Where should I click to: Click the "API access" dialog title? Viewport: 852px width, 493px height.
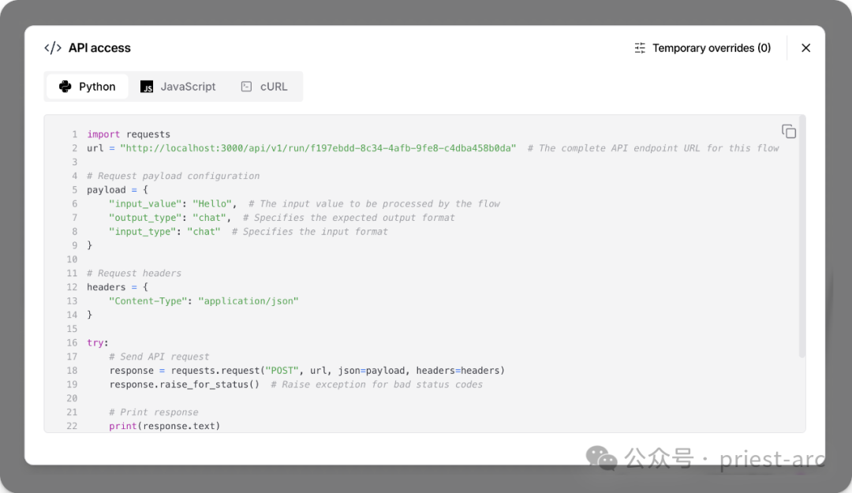tap(99, 48)
